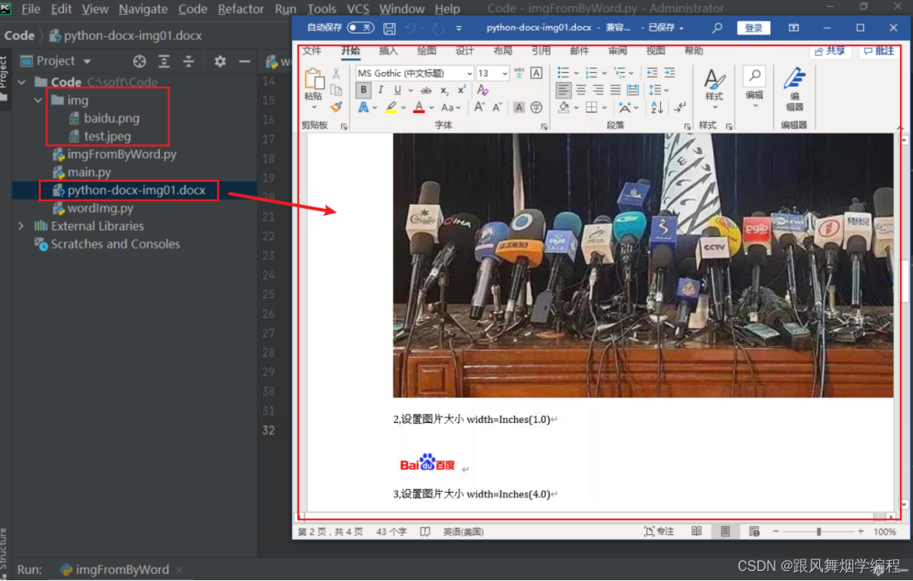The image size is (913, 581).
Task: Open the Editor (编辑器) pen icon
Action: click(x=794, y=89)
